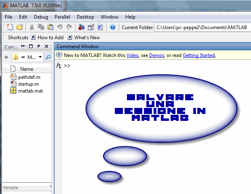251x194 pixels.
Task: Select pathdef.m in file list
Action: [x=26, y=77]
